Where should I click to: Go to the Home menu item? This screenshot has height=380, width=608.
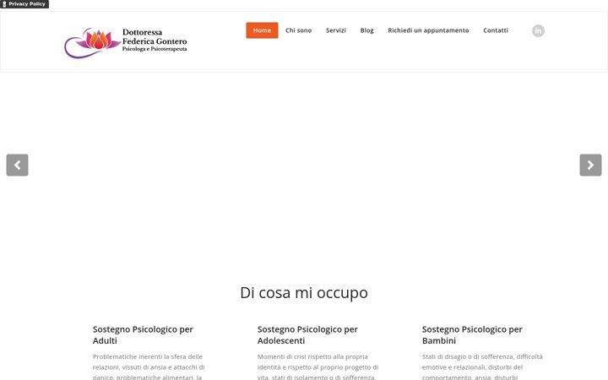tap(262, 30)
